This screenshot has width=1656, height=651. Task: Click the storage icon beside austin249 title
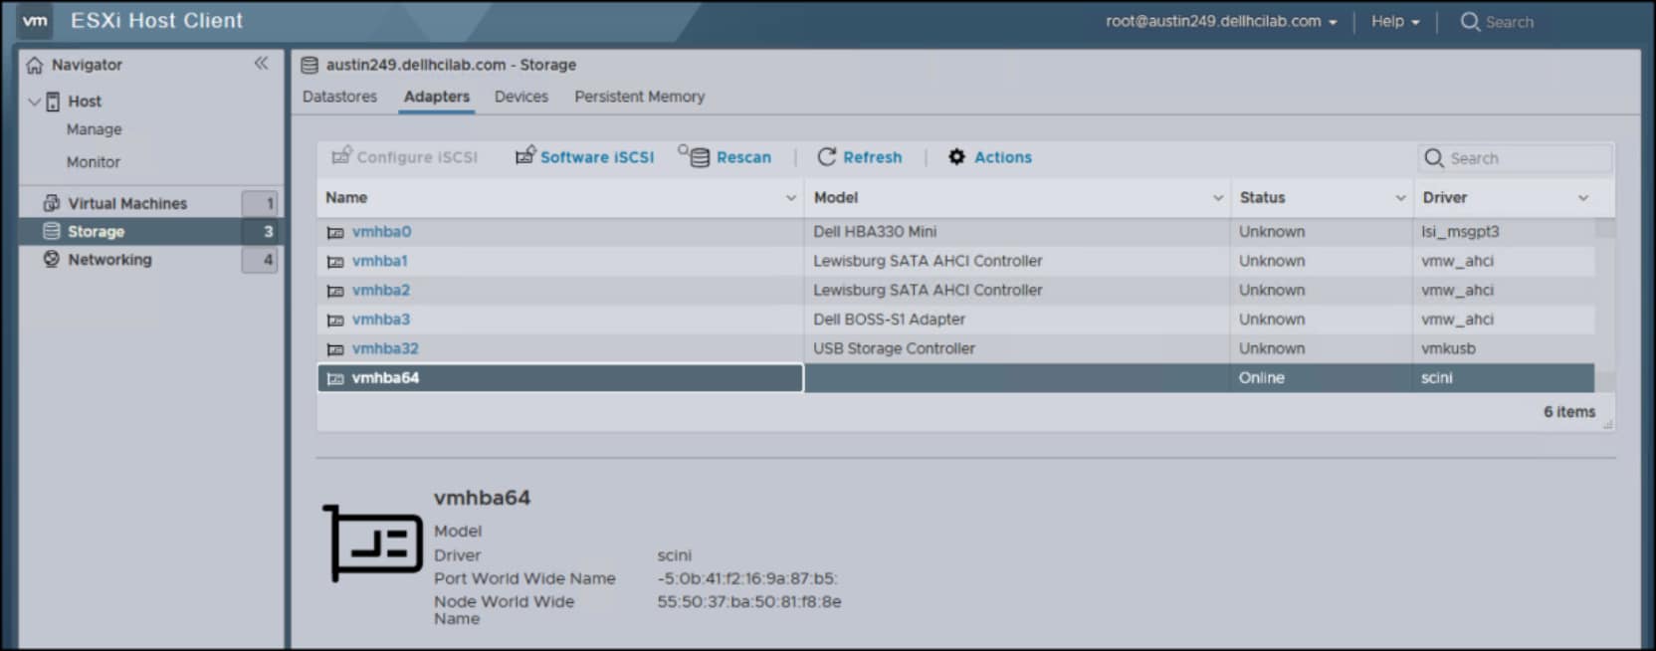(x=310, y=65)
